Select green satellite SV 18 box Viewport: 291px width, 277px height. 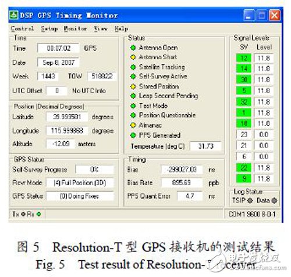point(244,124)
